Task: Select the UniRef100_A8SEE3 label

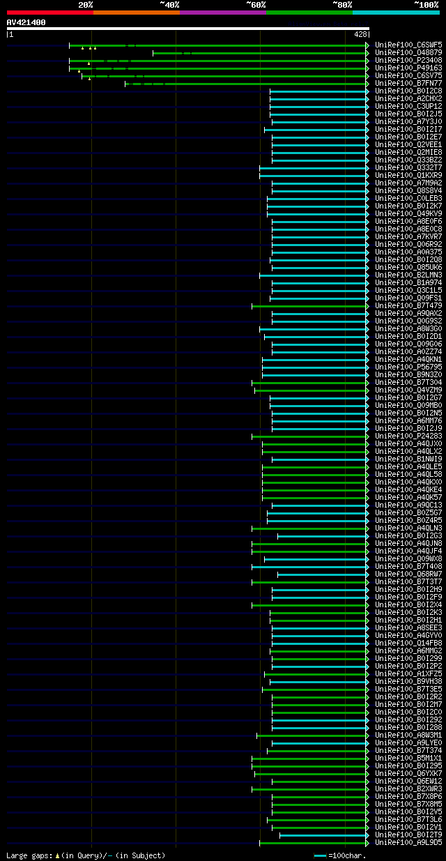Action: [x=408, y=627]
